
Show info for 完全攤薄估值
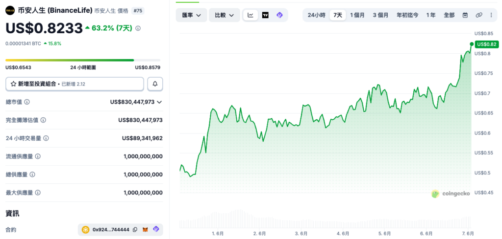click(x=43, y=120)
